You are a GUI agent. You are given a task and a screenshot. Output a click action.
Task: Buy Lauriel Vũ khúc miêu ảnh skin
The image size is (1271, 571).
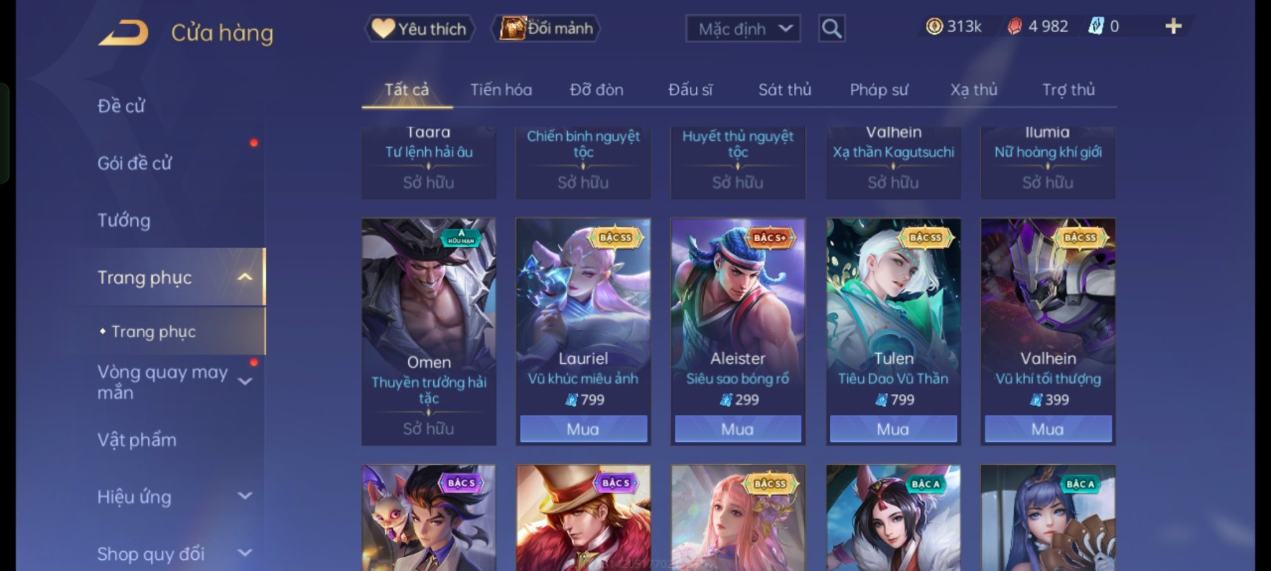583,429
